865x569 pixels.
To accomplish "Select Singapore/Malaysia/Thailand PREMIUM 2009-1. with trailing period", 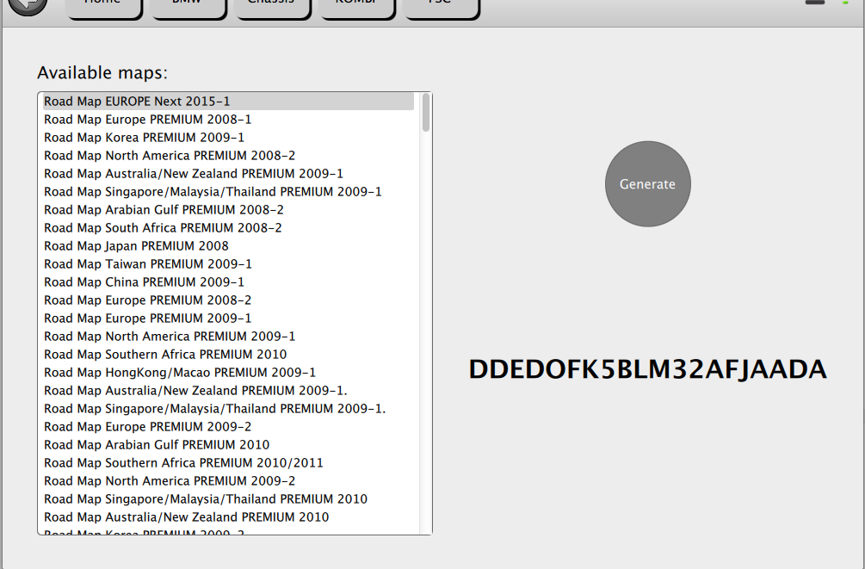I will coord(228,408).
